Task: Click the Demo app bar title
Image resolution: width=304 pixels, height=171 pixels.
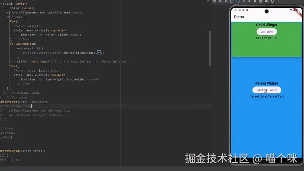Action: [x=239, y=17]
